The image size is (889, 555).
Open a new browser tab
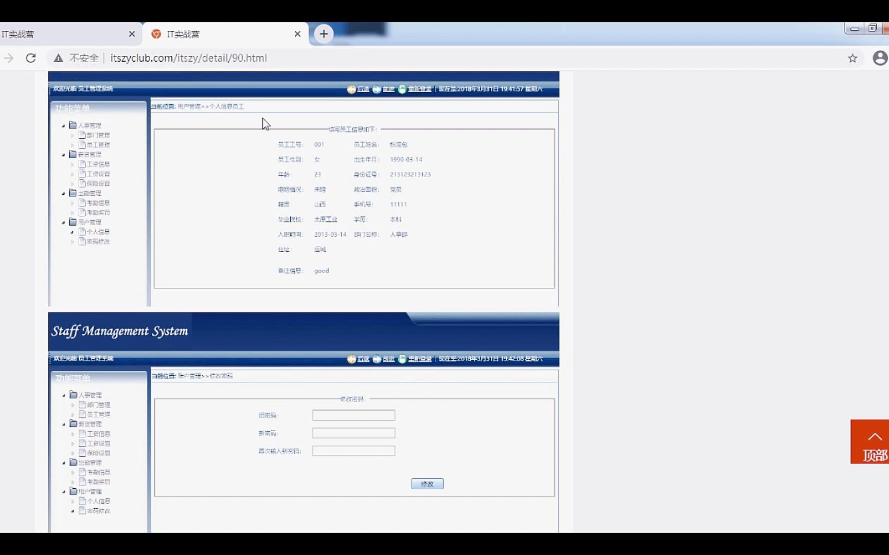pos(324,34)
